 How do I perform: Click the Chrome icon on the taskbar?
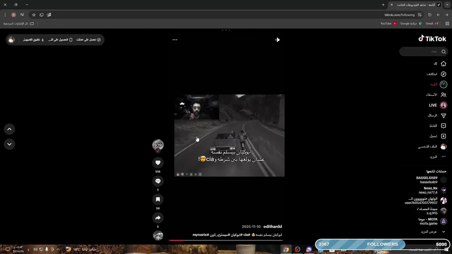pyautogui.click(x=286, y=249)
